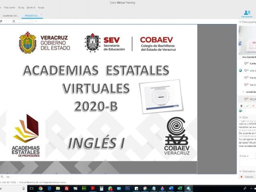Click the red recording indicator in Grabadora
This screenshot has height=192, width=256.
[242, 177]
